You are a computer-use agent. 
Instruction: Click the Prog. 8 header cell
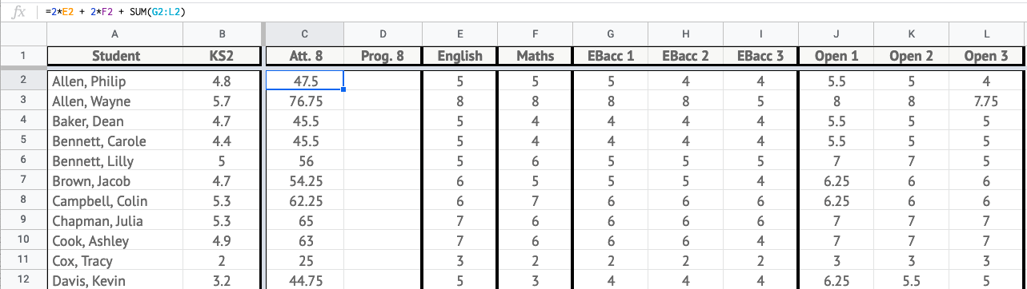coord(383,56)
